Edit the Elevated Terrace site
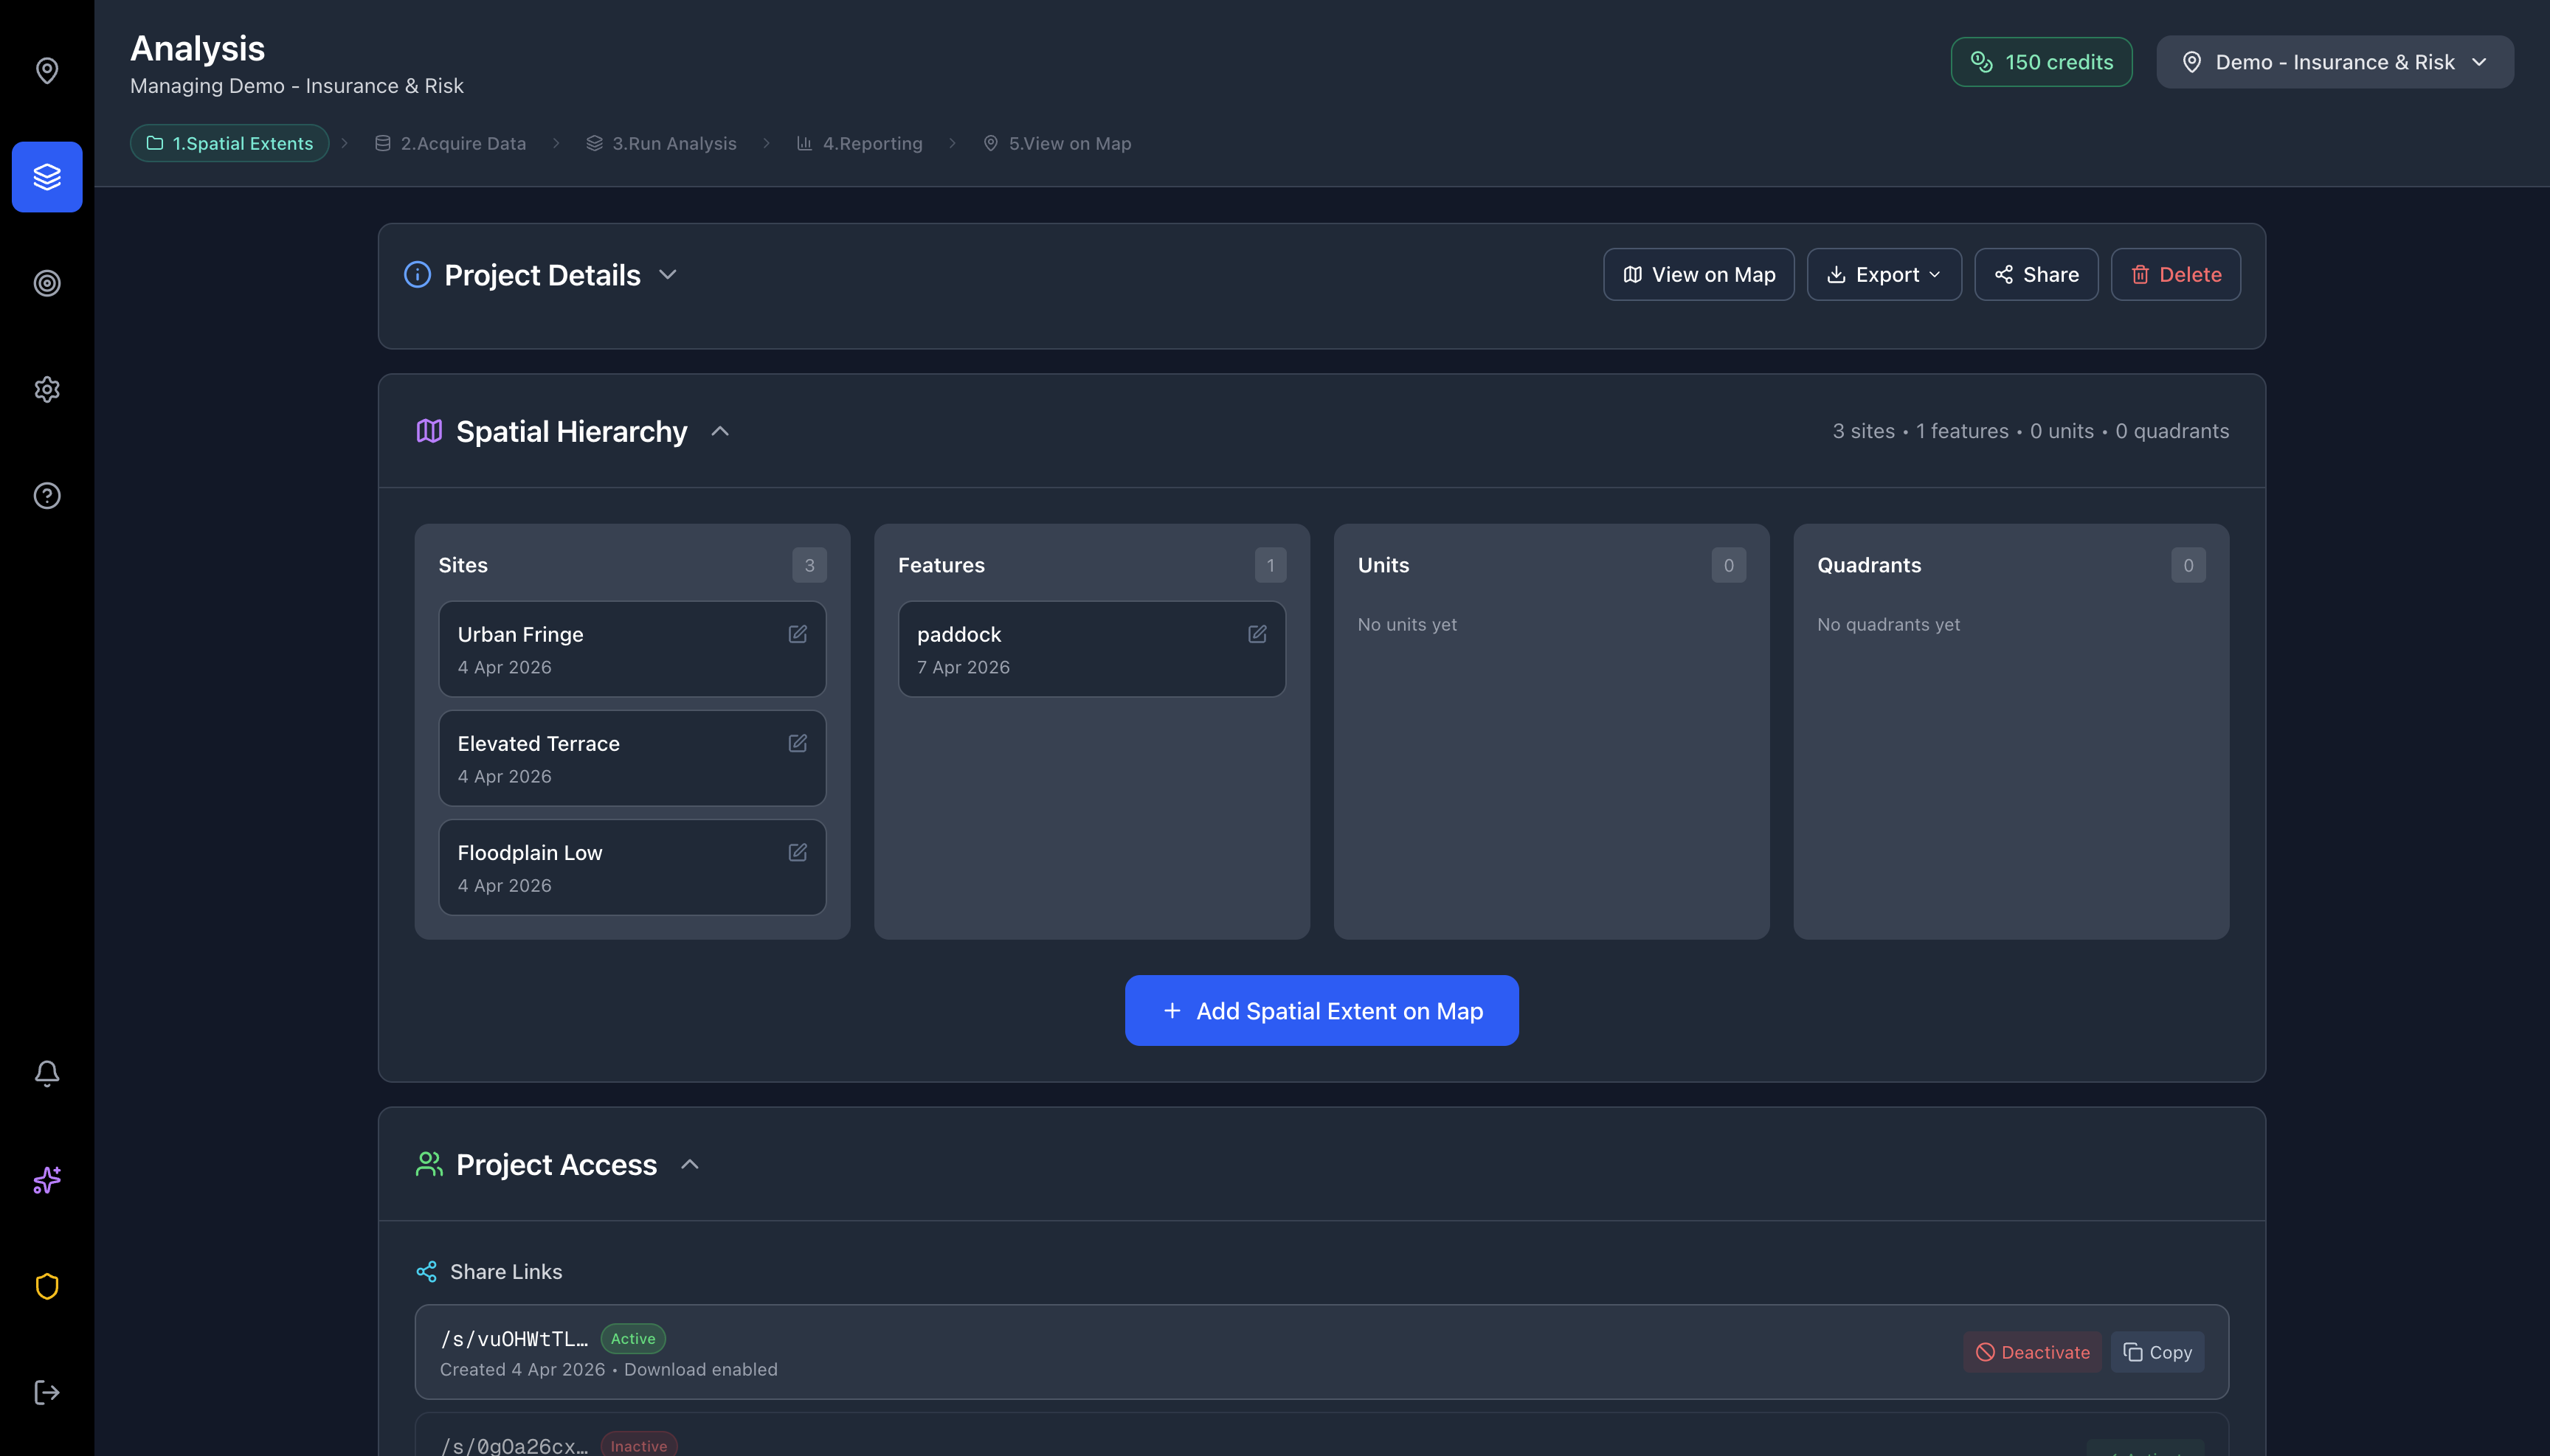This screenshot has width=2550, height=1456. [798, 743]
